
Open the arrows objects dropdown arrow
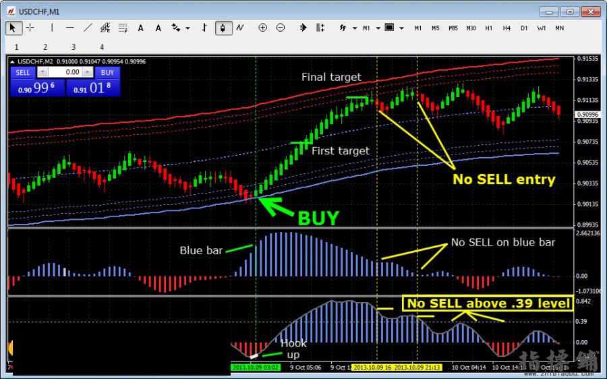point(187,28)
